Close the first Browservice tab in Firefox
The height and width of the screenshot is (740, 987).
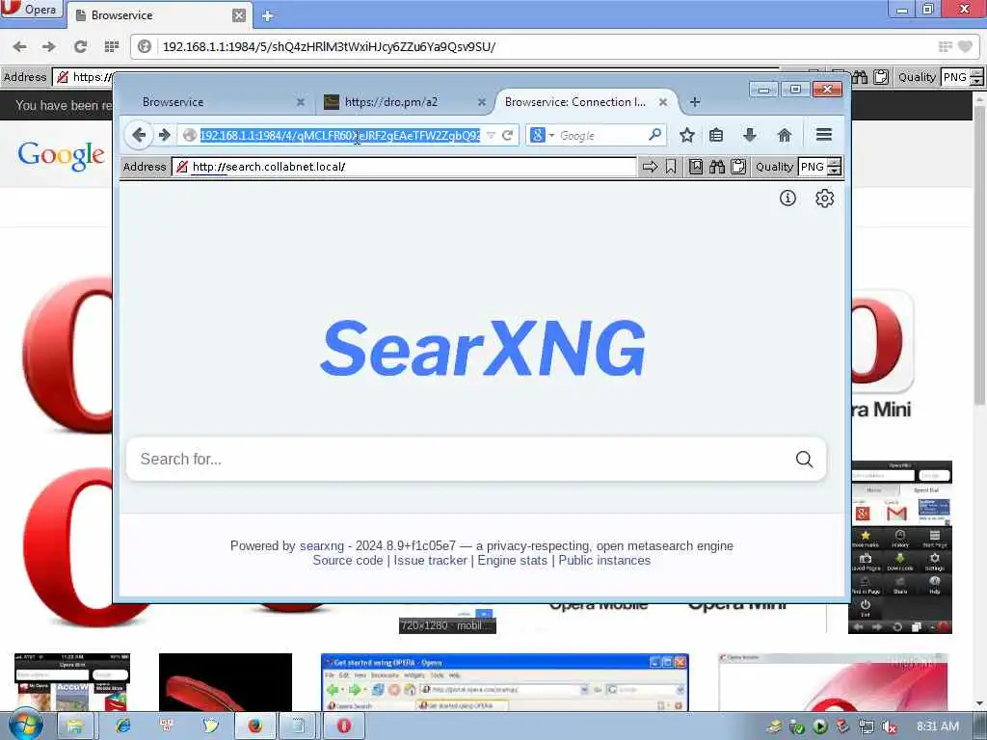[301, 102]
